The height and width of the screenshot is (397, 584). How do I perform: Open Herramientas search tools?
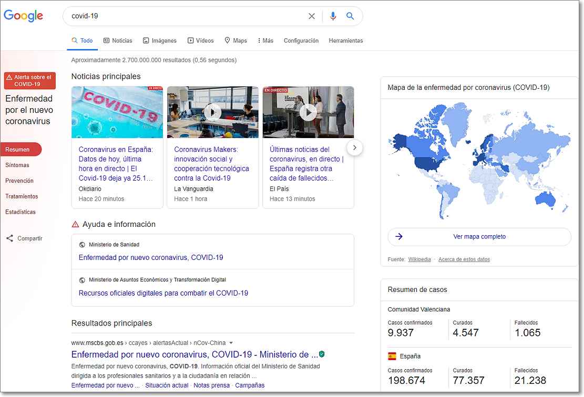[x=346, y=40]
